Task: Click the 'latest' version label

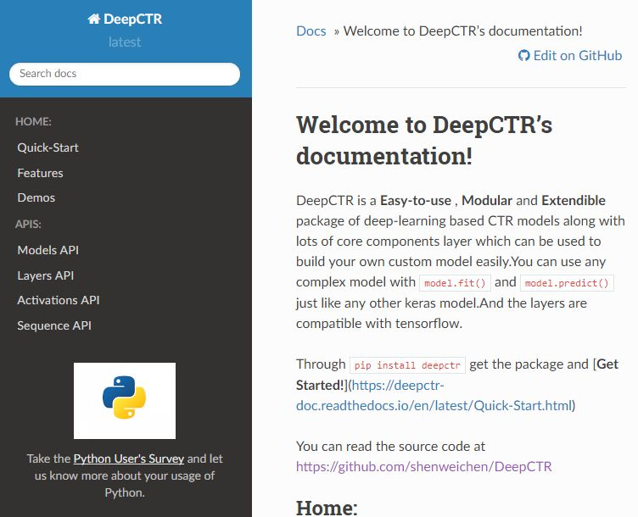Action: [x=125, y=42]
